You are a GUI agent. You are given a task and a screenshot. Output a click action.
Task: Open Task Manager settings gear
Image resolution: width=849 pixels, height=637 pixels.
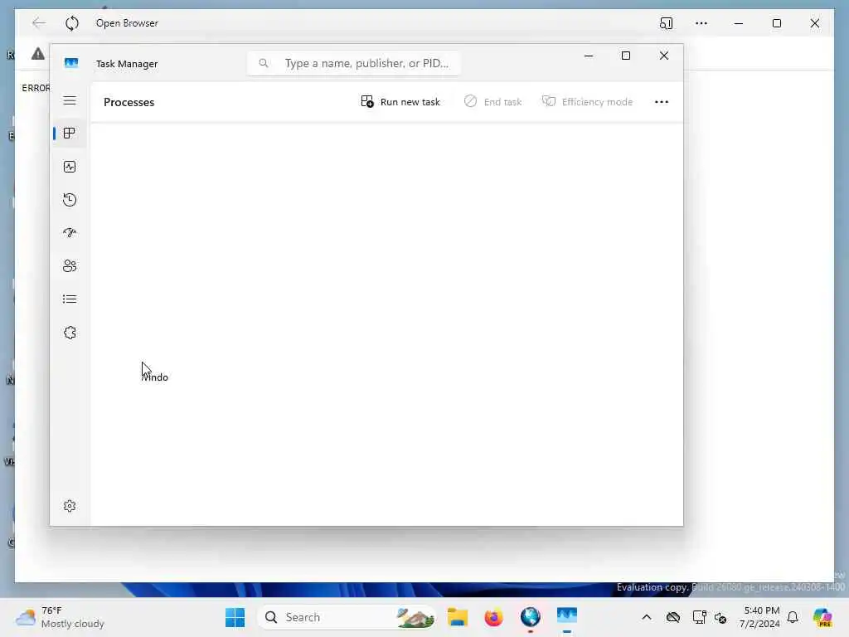pos(70,506)
